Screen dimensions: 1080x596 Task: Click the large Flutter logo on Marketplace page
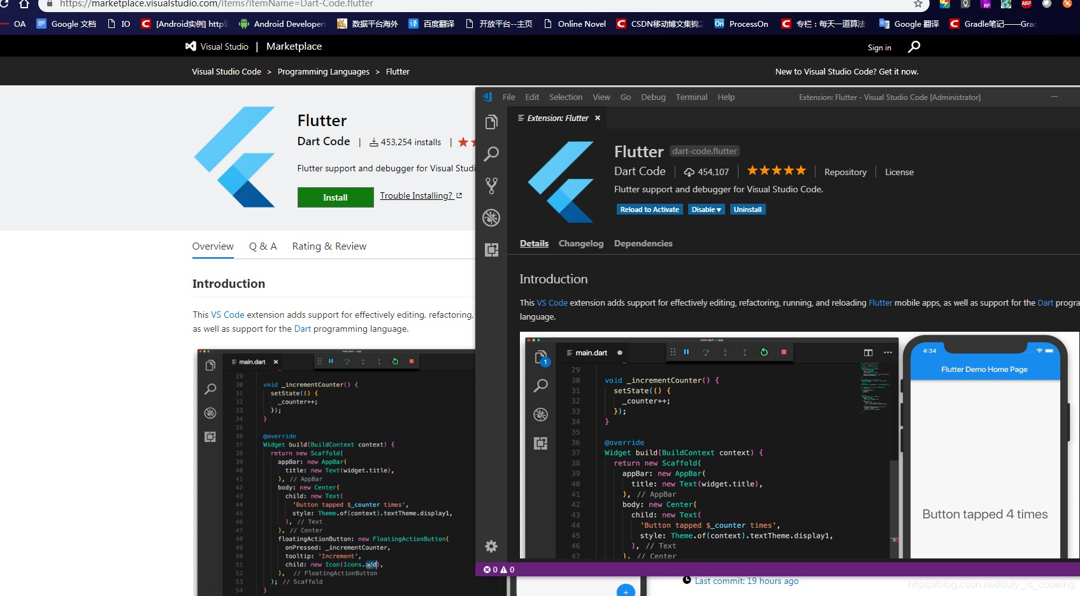click(x=235, y=157)
